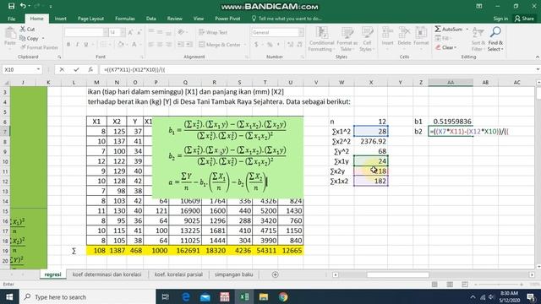Image resolution: width=541 pixels, height=304 pixels.
Task: Open the Power Pivot tab
Action: pos(227,19)
